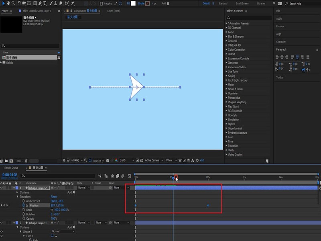The width and height of the screenshot is (321, 241).
Task: Switch to the Render Queue tab
Action: point(11,167)
